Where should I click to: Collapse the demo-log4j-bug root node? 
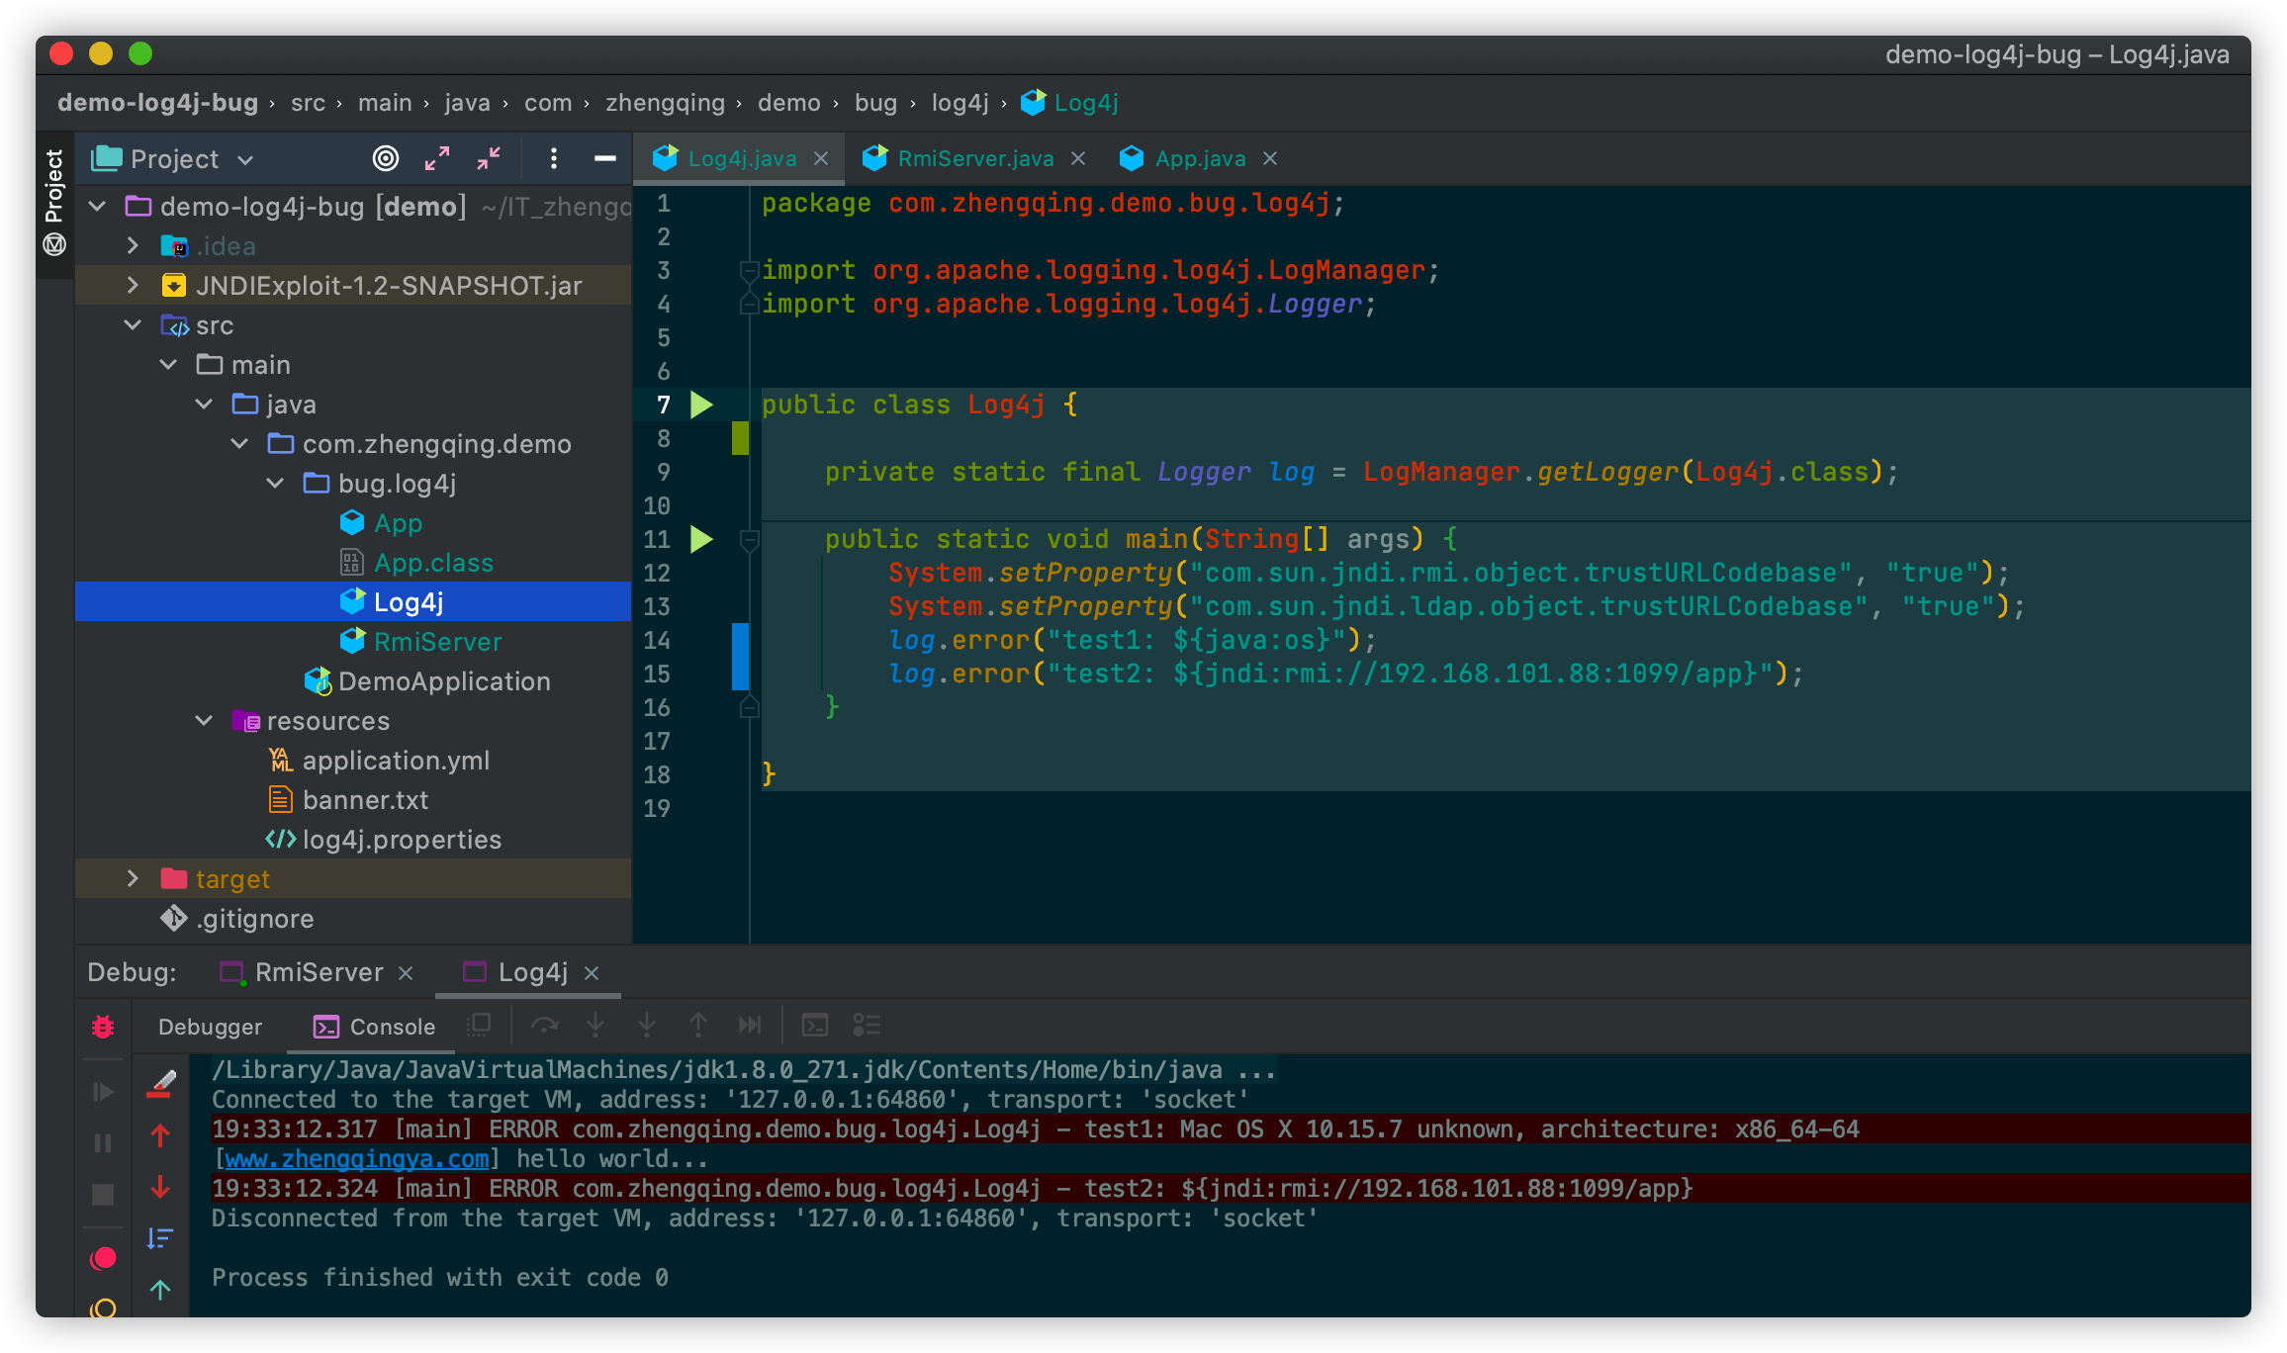click(x=98, y=207)
